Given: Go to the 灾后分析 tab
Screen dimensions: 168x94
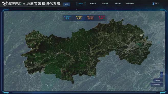Looking at the screenshot, I should pyautogui.click(x=118, y=4).
